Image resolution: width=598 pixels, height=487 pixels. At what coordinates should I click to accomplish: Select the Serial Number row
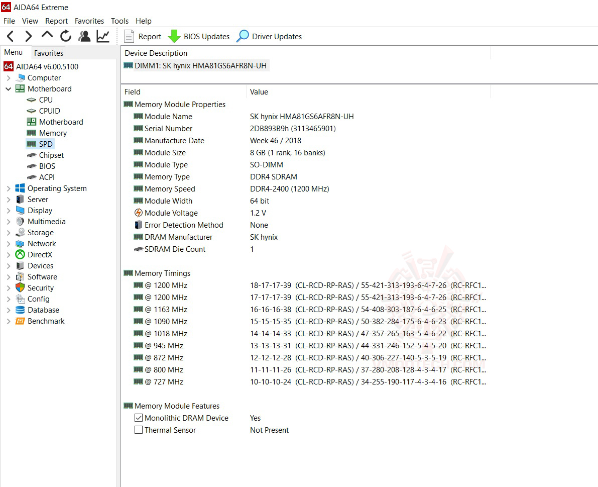[x=307, y=129]
